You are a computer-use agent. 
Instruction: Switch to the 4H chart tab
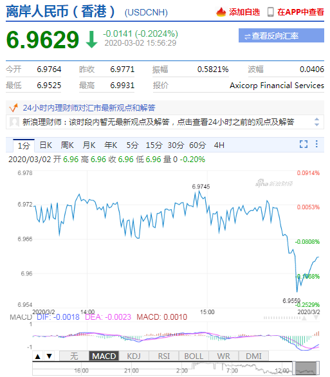tap(219, 145)
